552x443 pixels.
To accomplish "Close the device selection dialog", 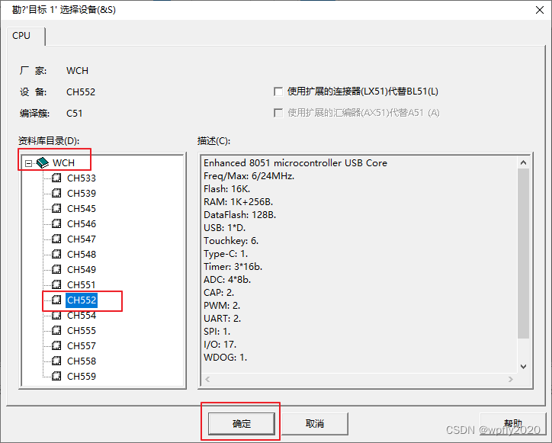I will point(539,10).
